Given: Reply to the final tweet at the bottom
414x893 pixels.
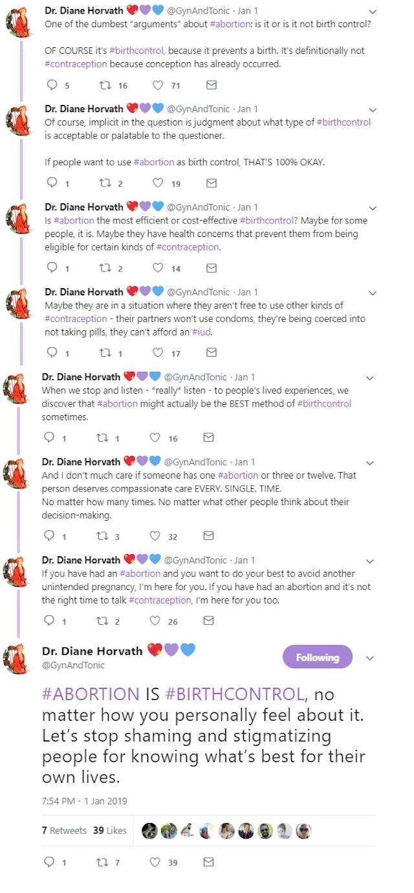Looking at the screenshot, I should click(x=49, y=862).
